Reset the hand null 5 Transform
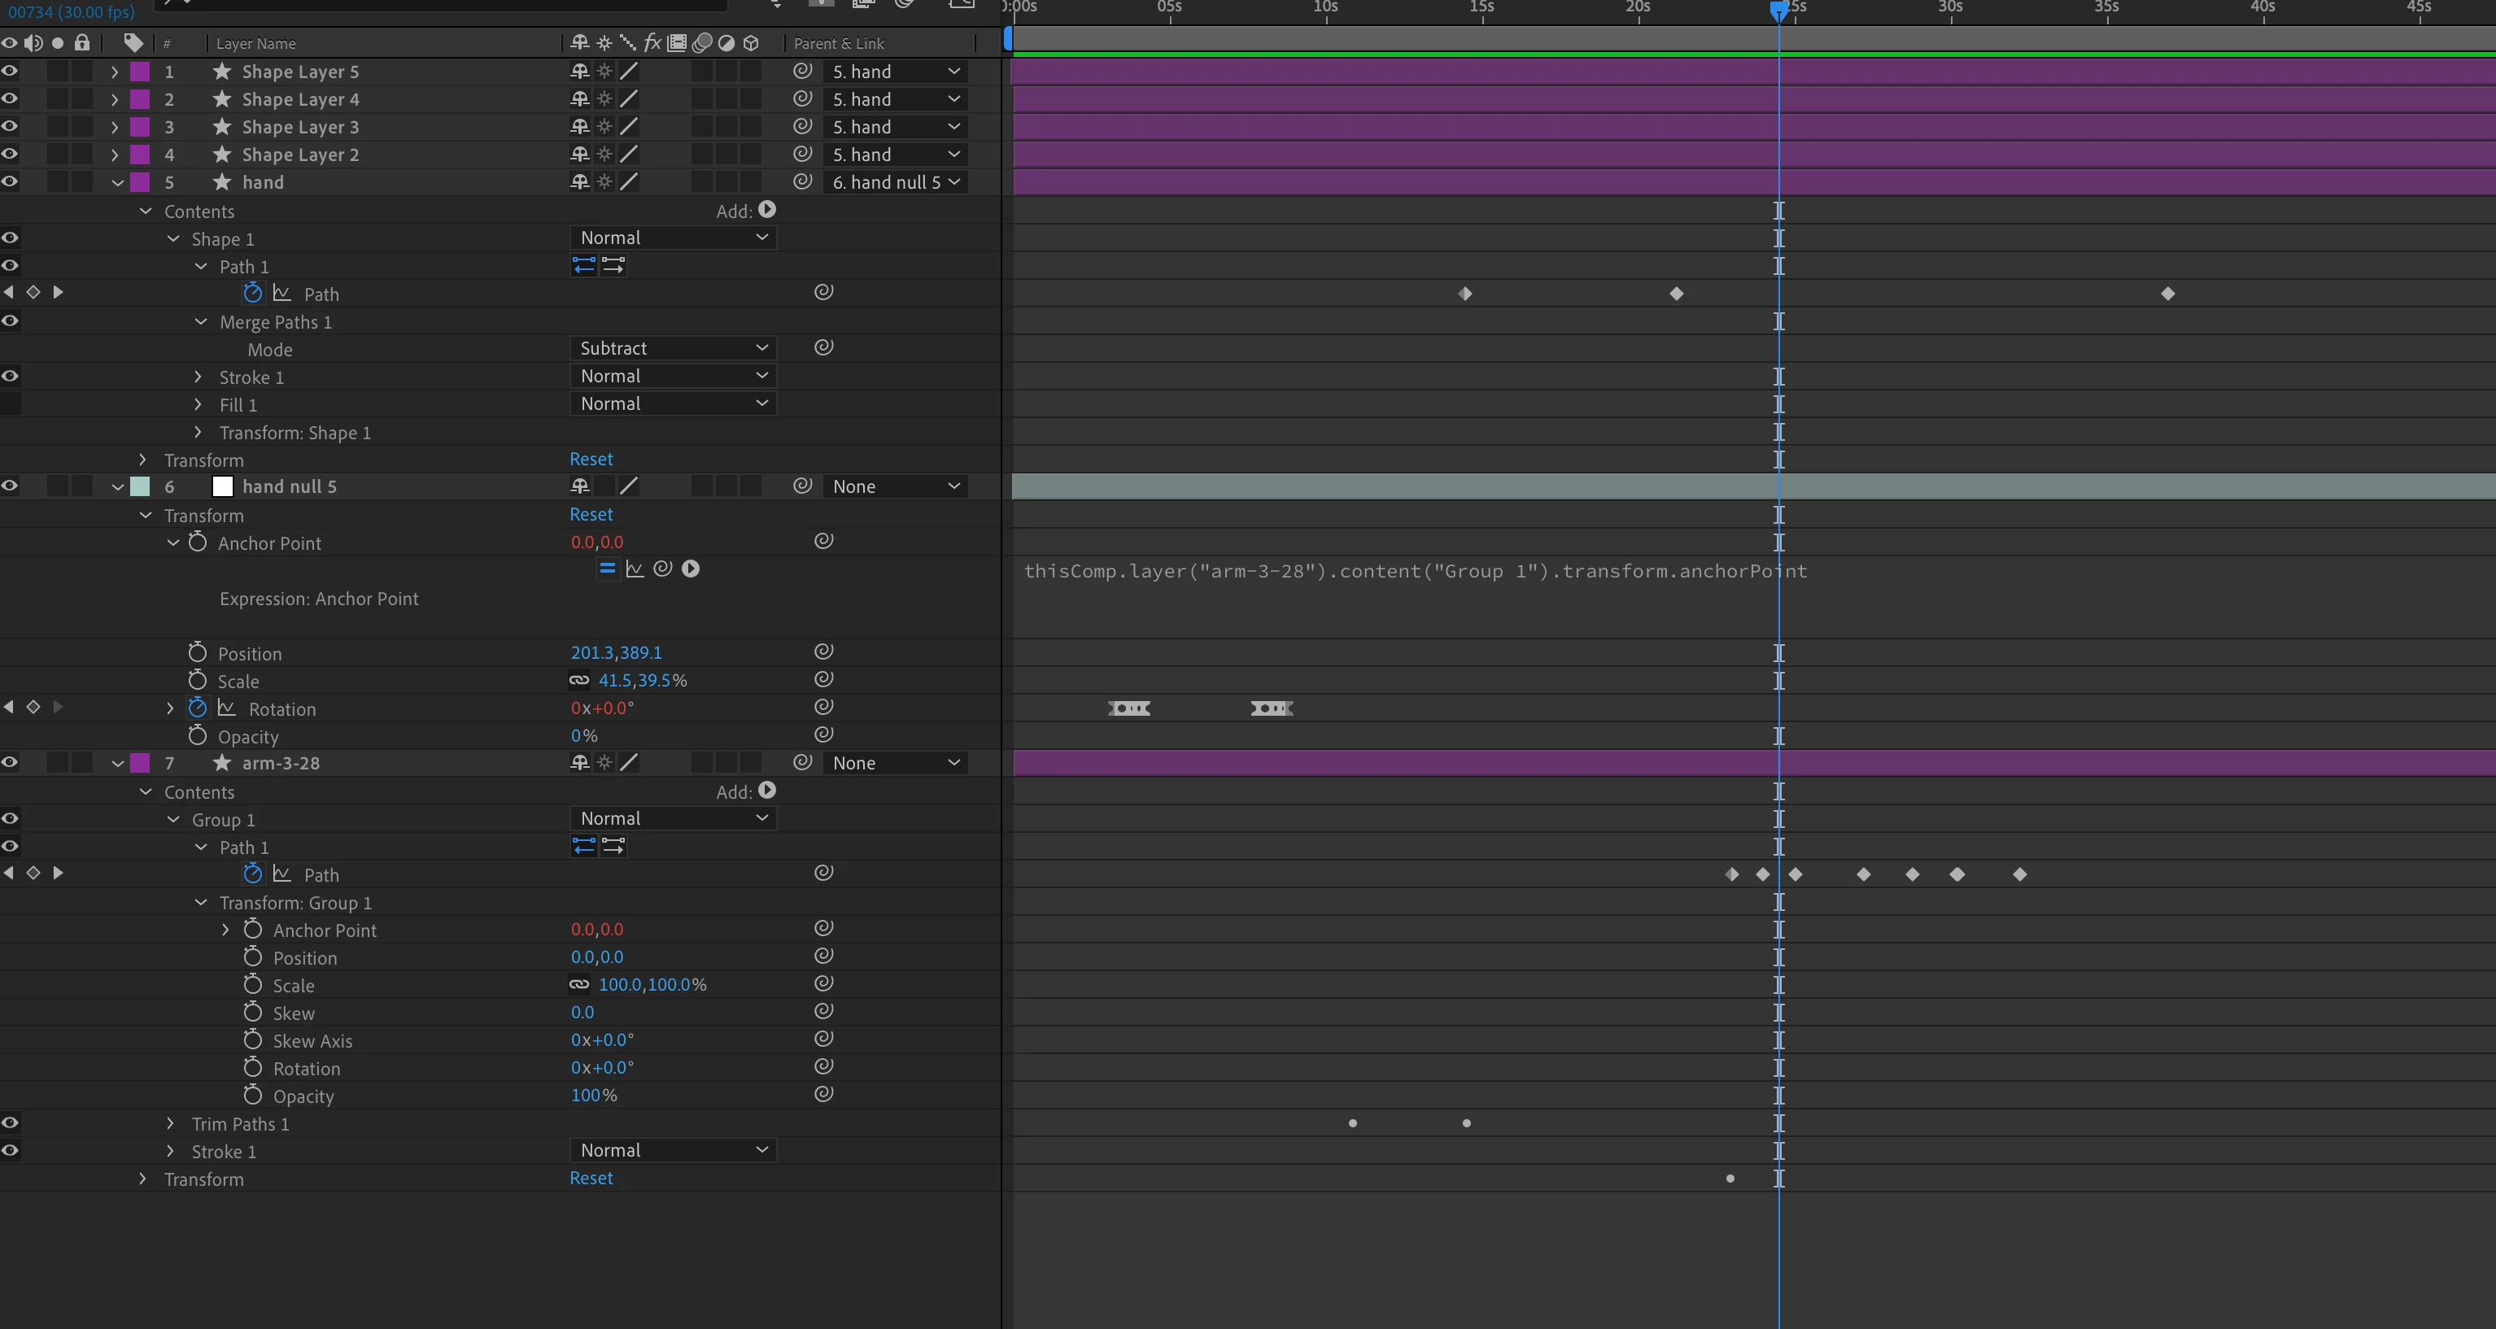Image resolution: width=2496 pixels, height=1329 pixels. (591, 514)
